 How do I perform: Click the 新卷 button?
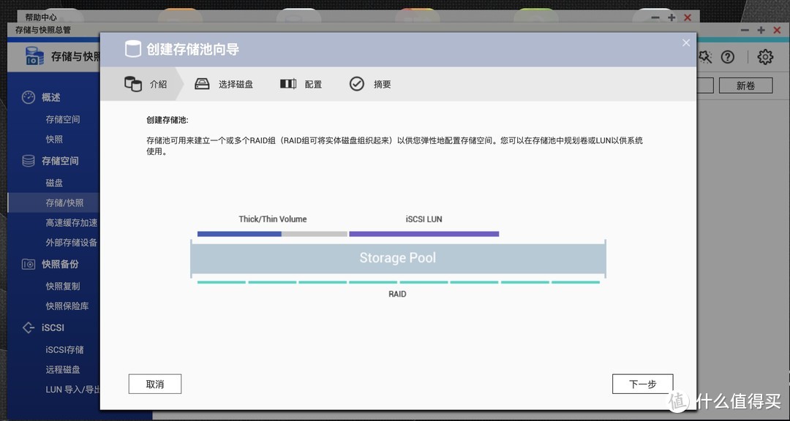click(x=745, y=85)
